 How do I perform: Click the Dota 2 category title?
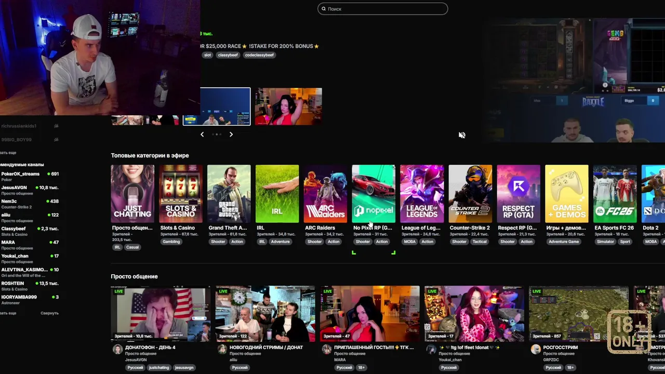click(650, 228)
